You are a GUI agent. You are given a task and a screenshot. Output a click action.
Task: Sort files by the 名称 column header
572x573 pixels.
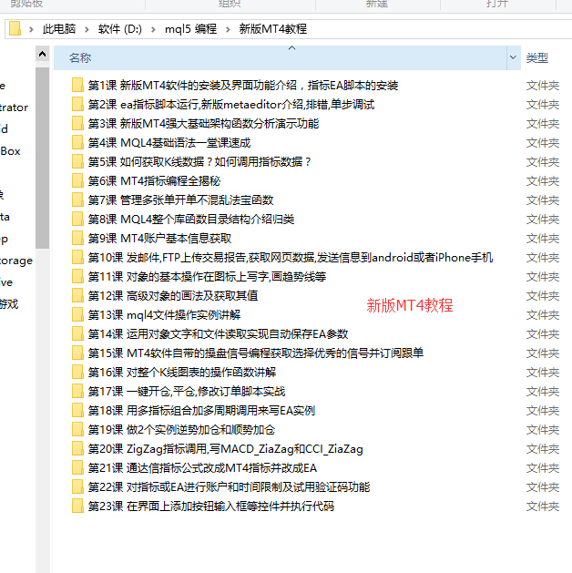pos(281,57)
